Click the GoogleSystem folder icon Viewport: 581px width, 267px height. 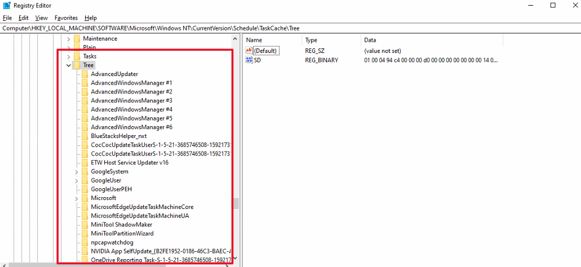pos(85,172)
